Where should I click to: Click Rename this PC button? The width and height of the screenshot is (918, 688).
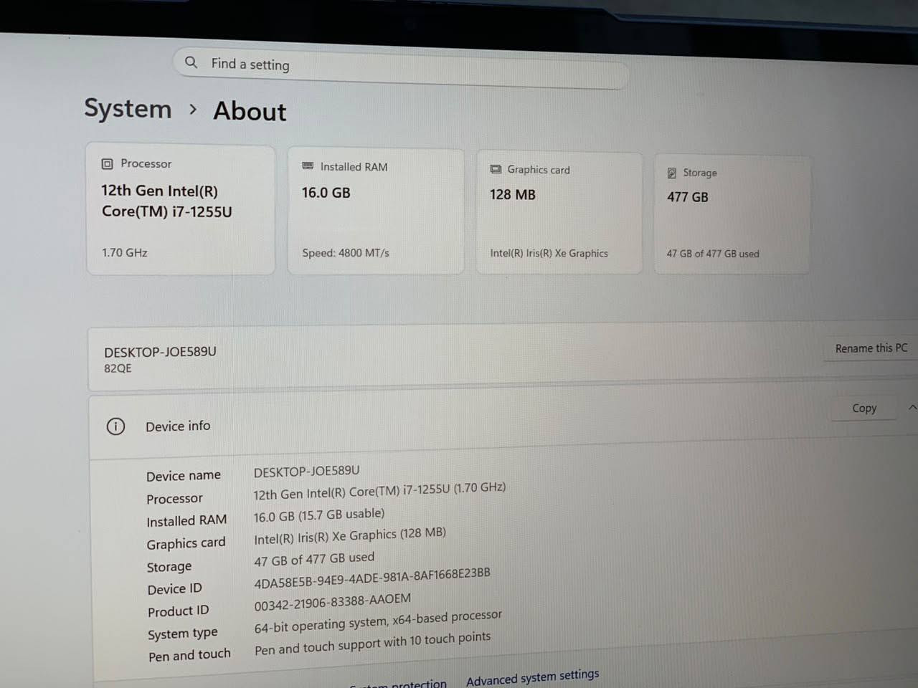click(x=871, y=348)
